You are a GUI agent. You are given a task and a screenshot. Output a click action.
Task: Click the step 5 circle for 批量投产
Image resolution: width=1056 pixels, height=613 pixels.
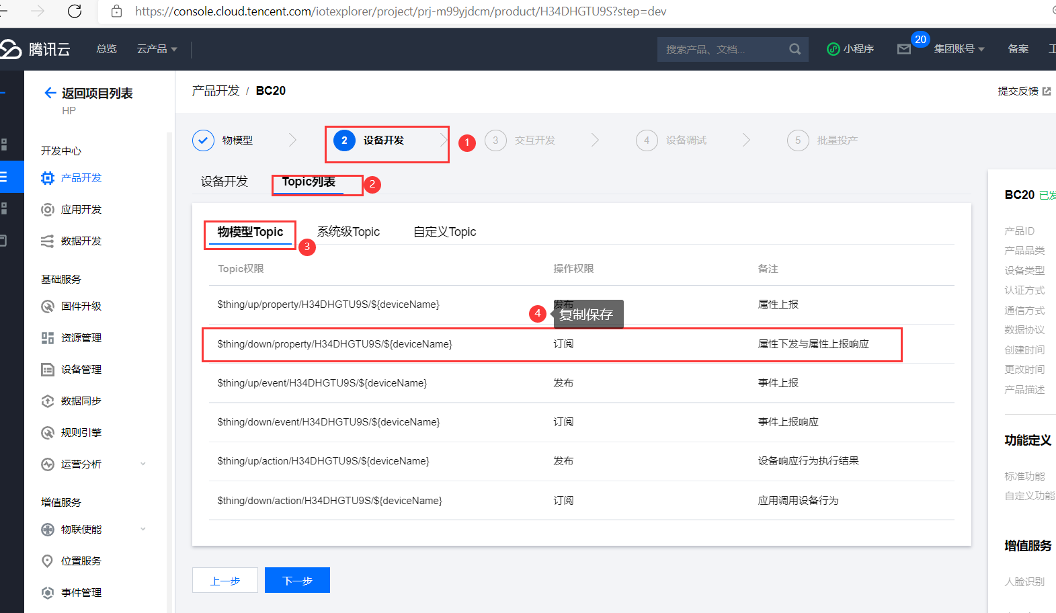(x=798, y=140)
